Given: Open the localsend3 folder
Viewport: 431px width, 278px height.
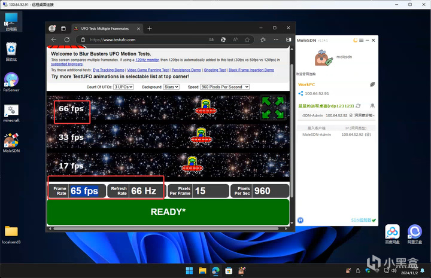Looking at the screenshot, I should pos(11,234).
